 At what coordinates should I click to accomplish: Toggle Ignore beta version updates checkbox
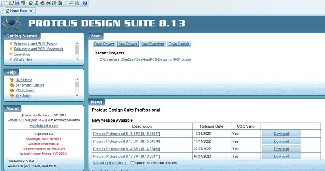[132, 163]
